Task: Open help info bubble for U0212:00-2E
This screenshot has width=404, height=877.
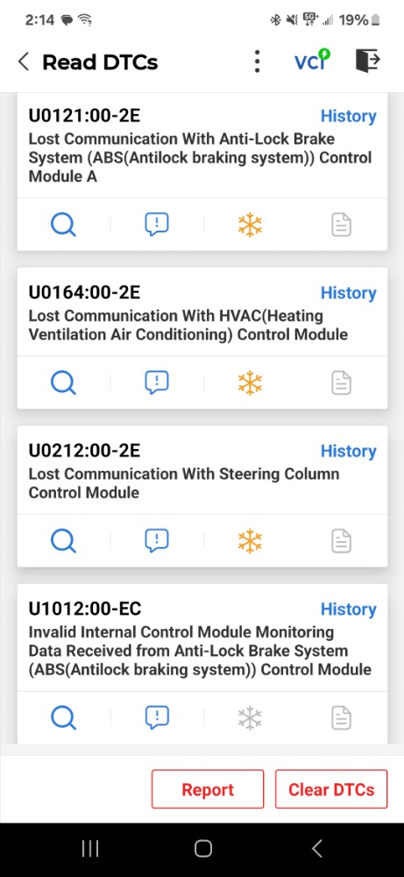Action: (x=157, y=541)
